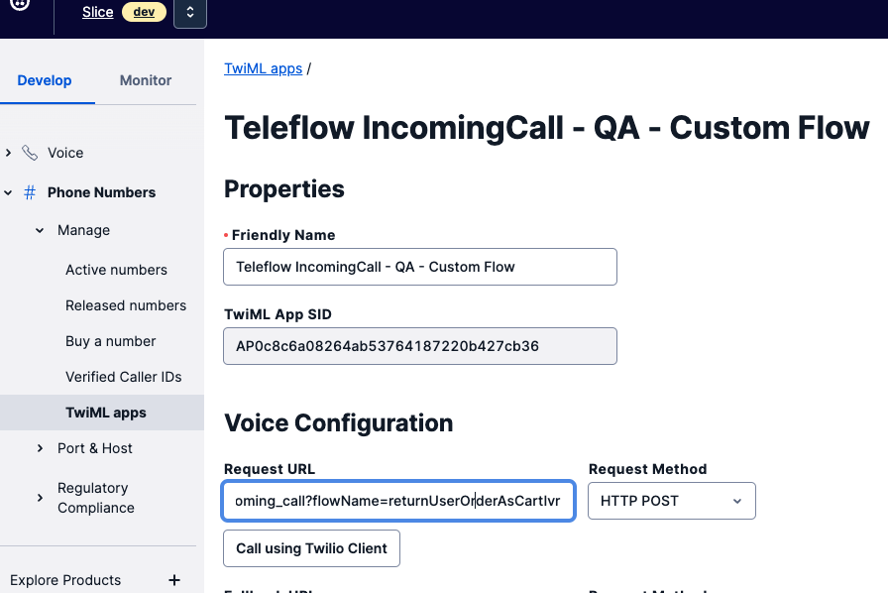Collapse the Manage submenu
The image size is (888, 593).
point(40,230)
